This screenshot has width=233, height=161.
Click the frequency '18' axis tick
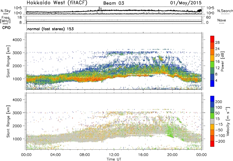point(20,17)
